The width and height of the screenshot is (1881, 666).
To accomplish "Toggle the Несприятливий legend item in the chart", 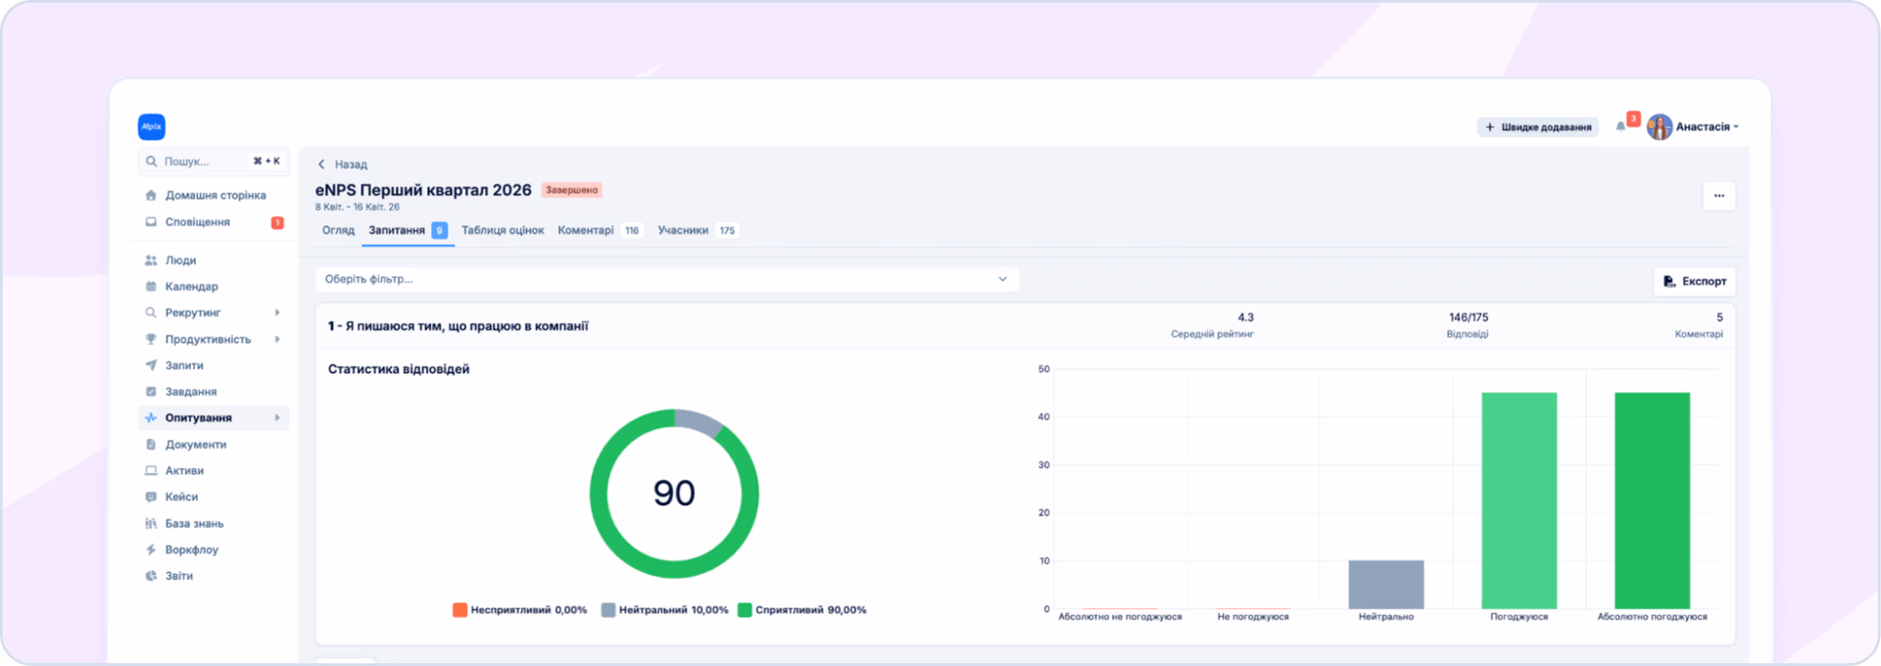I will 519,610.
